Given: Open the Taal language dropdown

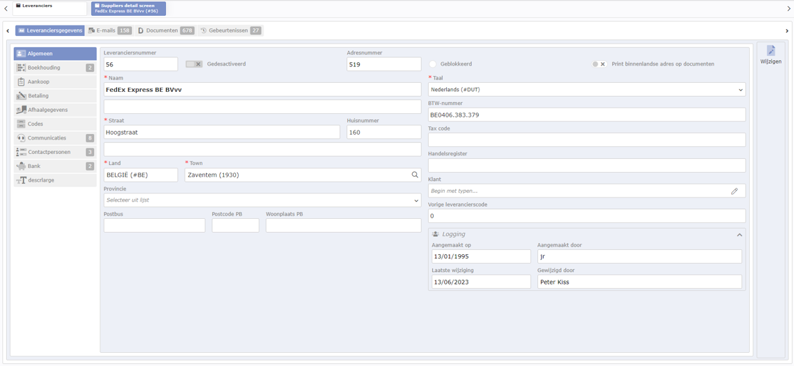Looking at the screenshot, I should point(587,90).
